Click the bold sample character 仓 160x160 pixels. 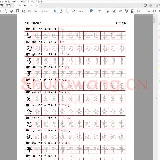[x=29, y=112]
